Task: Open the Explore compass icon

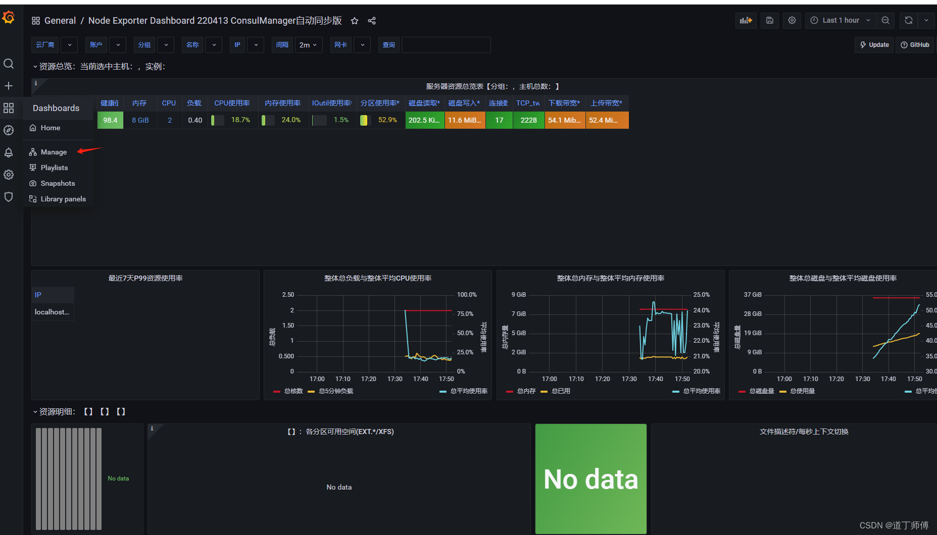Action: click(9, 130)
